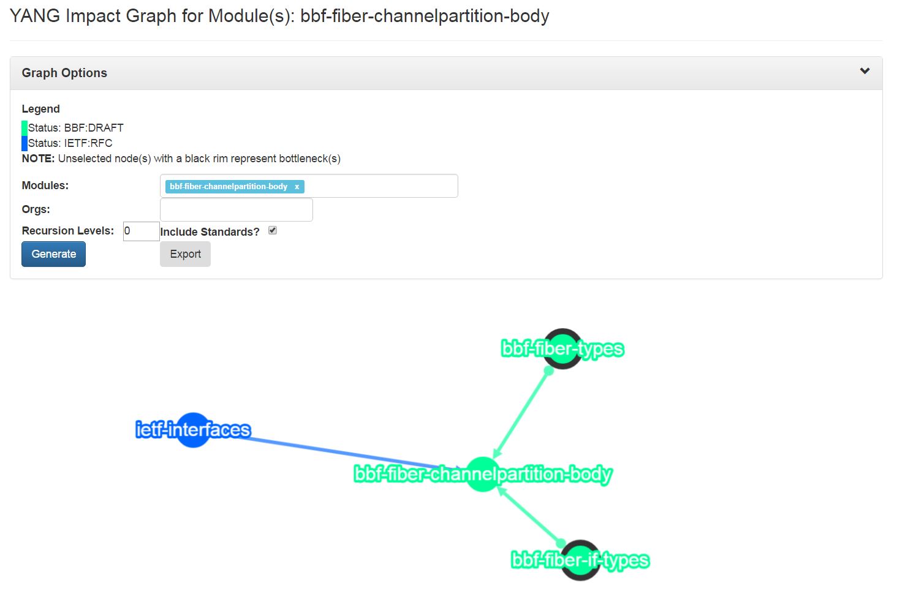Click the ietf-interfaces blue node

pos(193,430)
